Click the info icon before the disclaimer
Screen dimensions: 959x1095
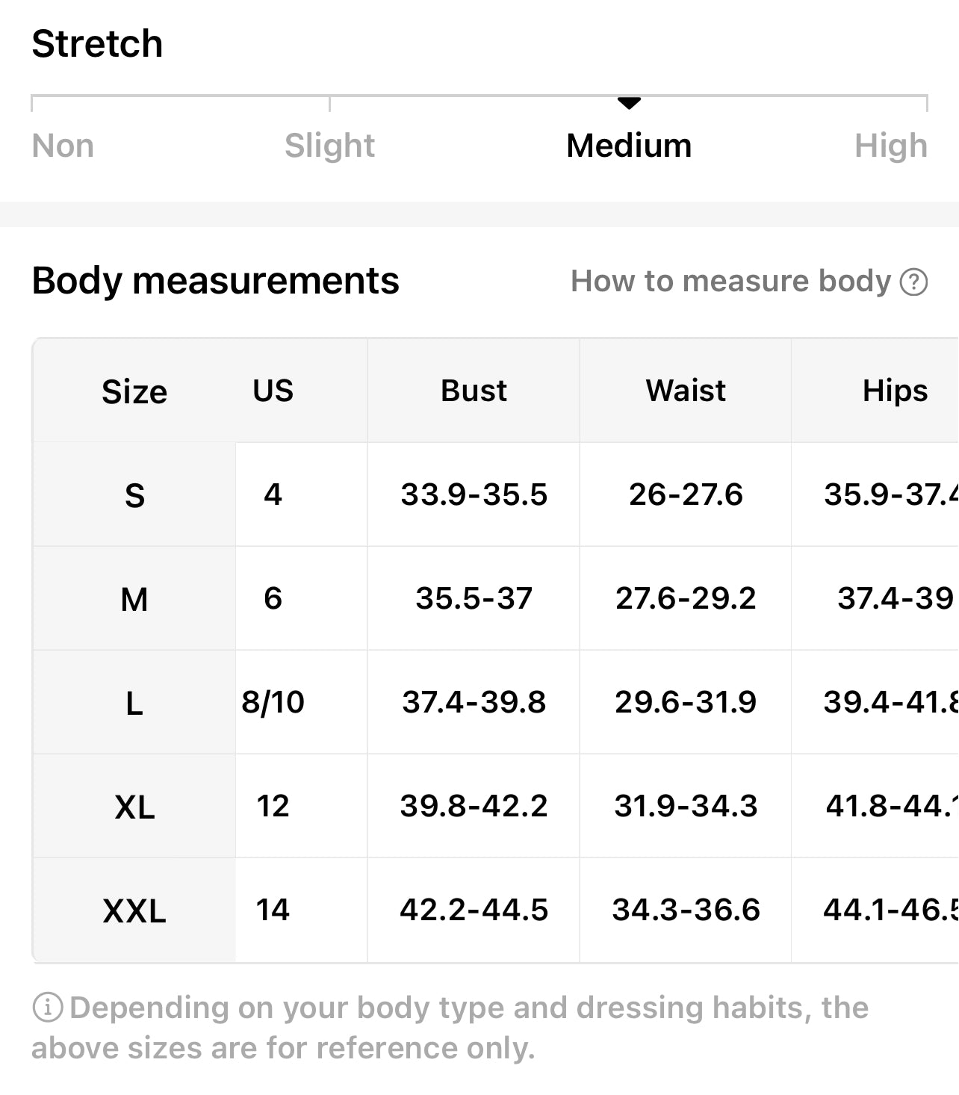click(47, 1008)
